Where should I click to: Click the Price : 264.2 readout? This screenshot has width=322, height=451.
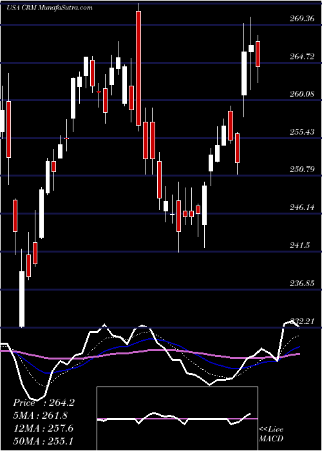(x=44, y=403)
